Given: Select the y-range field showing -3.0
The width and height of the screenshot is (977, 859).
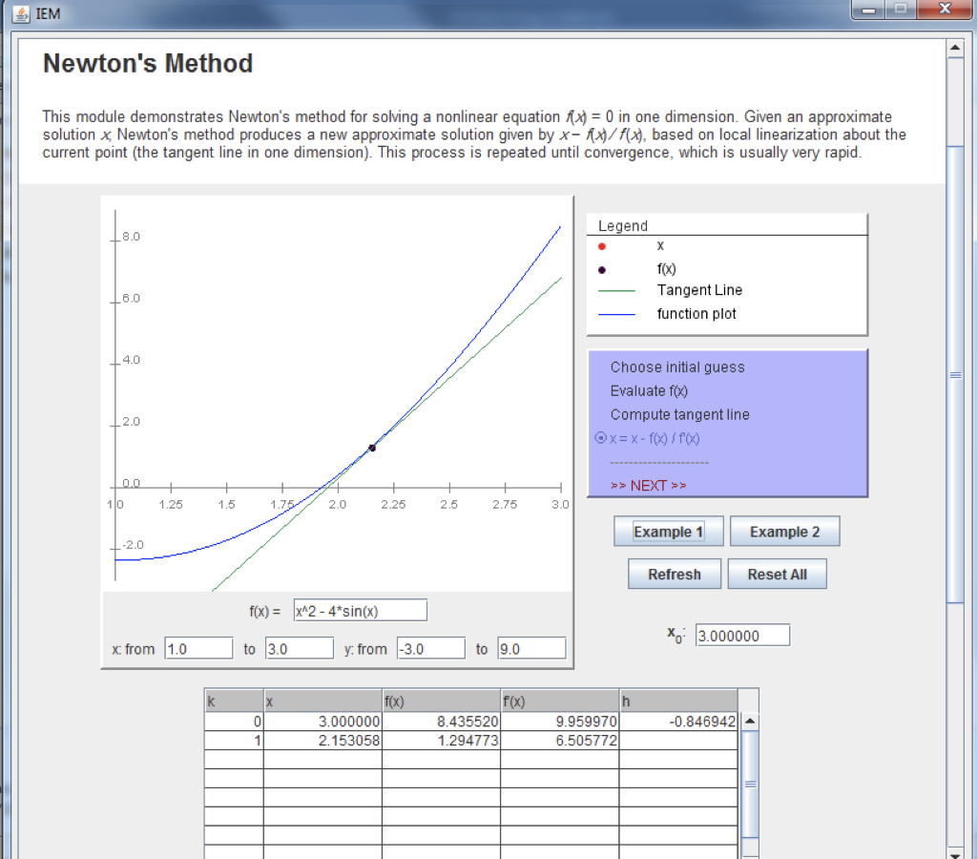Looking at the screenshot, I should tap(430, 647).
